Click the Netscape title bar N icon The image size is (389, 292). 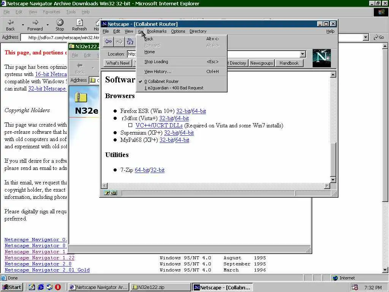click(x=104, y=24)
